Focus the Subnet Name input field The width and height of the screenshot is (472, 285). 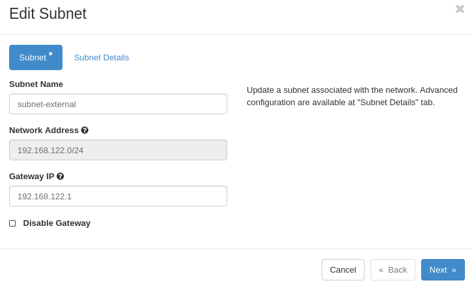click(x=118, y=104)
